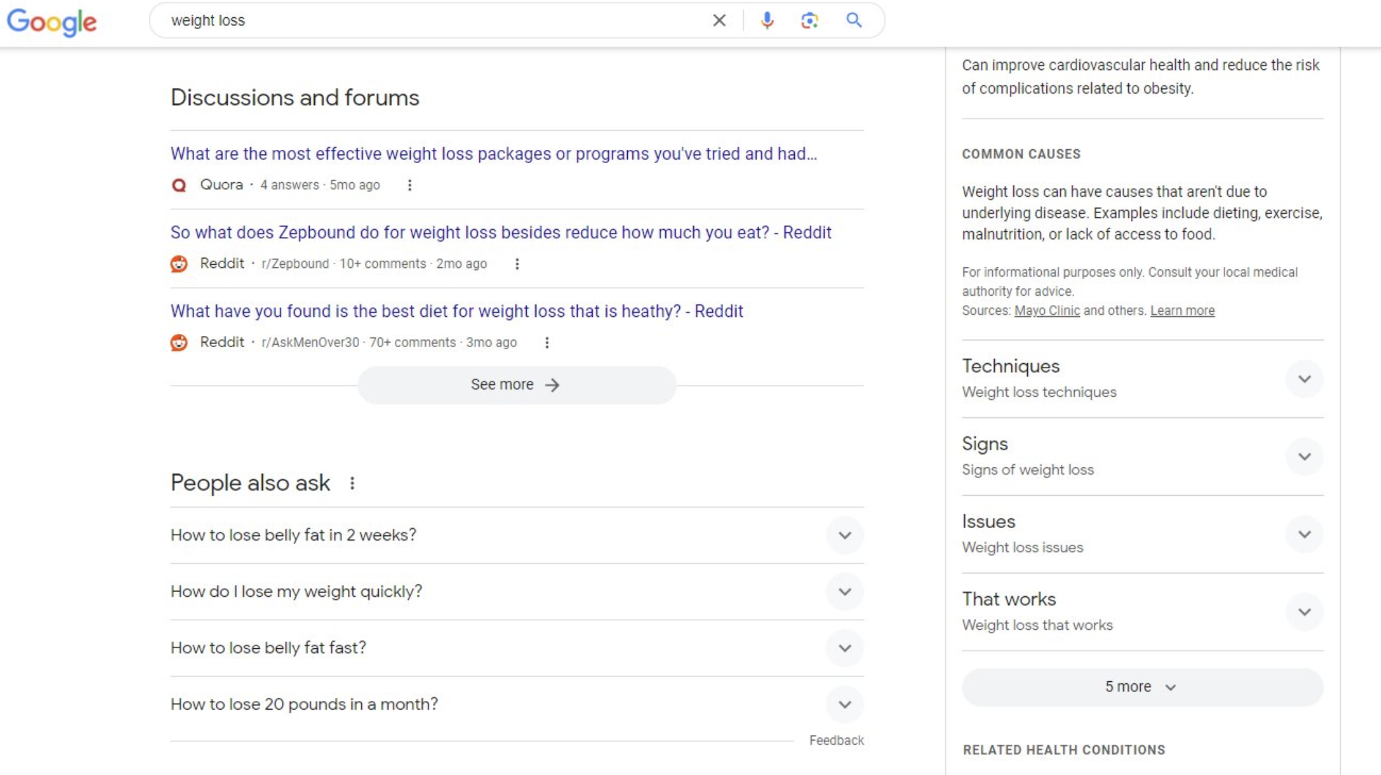1381x775 pixels.
Task: Click the Reddit icon on the Zepbound result
Action: [x=178, y=263]
